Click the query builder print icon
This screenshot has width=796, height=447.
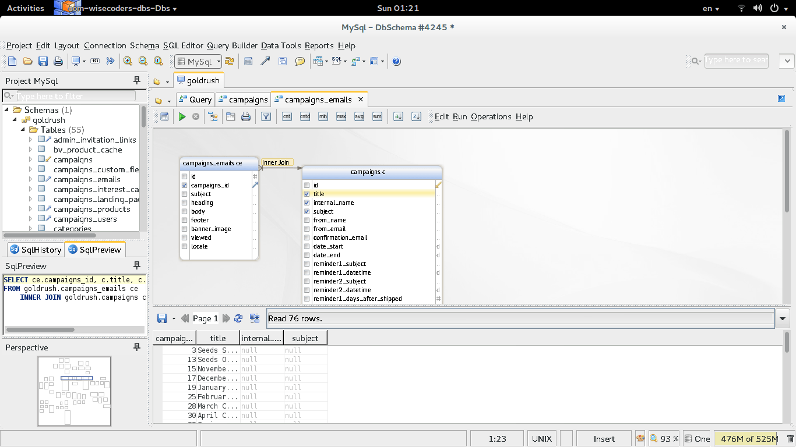246,116
